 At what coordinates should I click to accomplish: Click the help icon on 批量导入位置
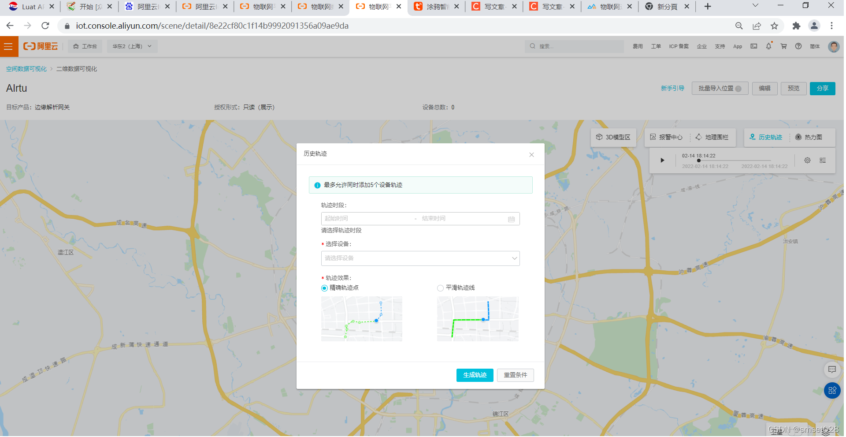tap(738, 89)
